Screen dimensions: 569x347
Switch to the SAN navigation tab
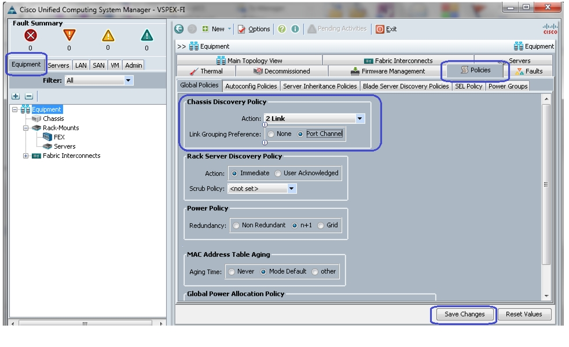click(99, 65)
